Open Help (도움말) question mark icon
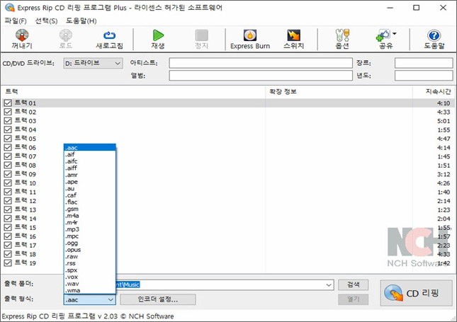The height and width of the screenshot is (322, 457). pos(434,35)
